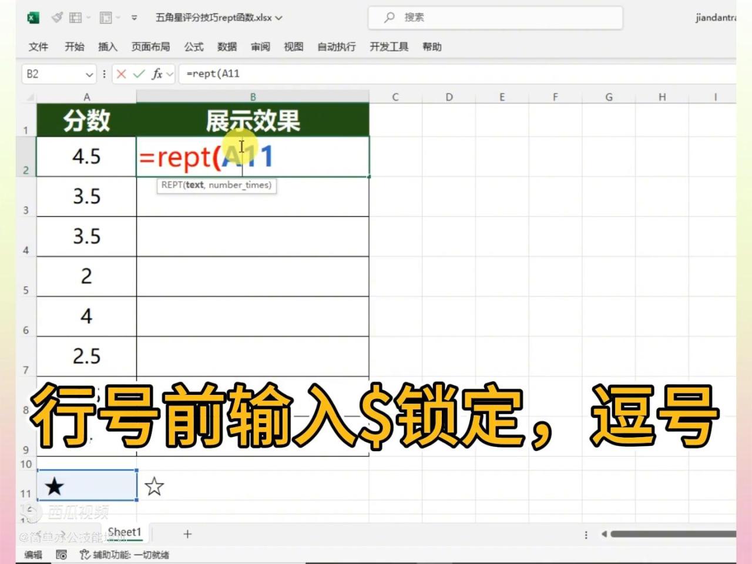Cancel the formula entry with the red X

122,74
